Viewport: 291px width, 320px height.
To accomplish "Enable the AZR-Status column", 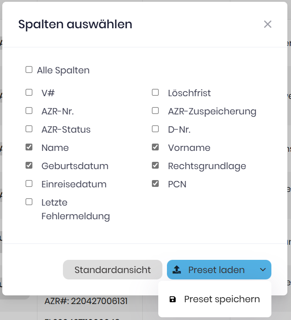I will click(29, 129).
